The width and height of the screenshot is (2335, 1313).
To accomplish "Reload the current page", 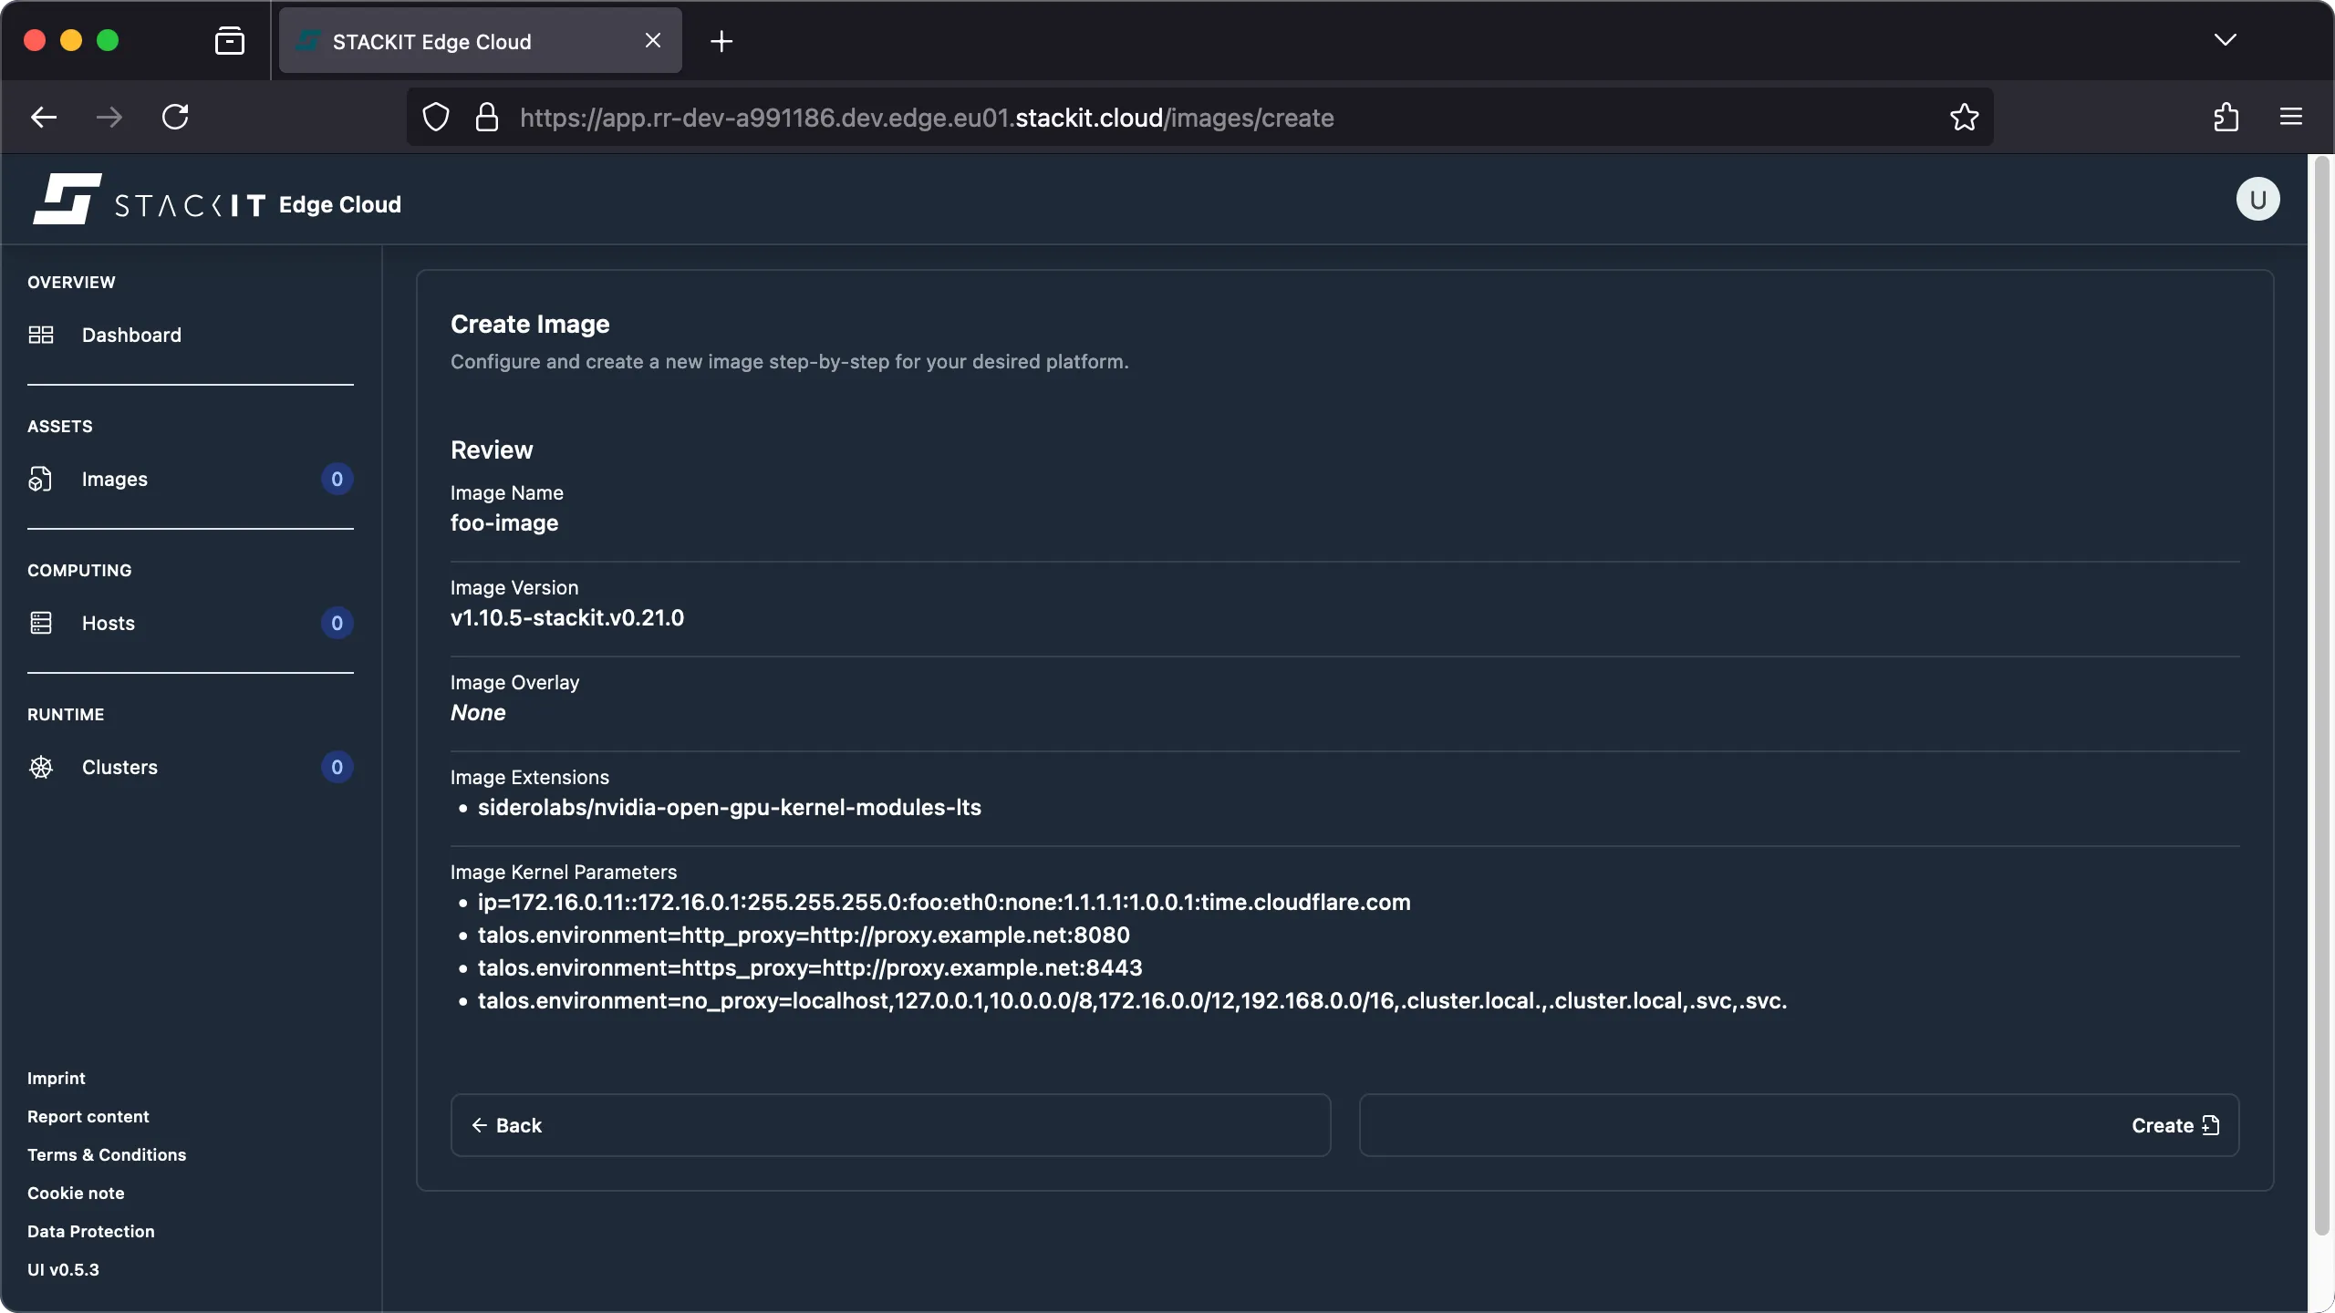I will [x=176, y=117].
